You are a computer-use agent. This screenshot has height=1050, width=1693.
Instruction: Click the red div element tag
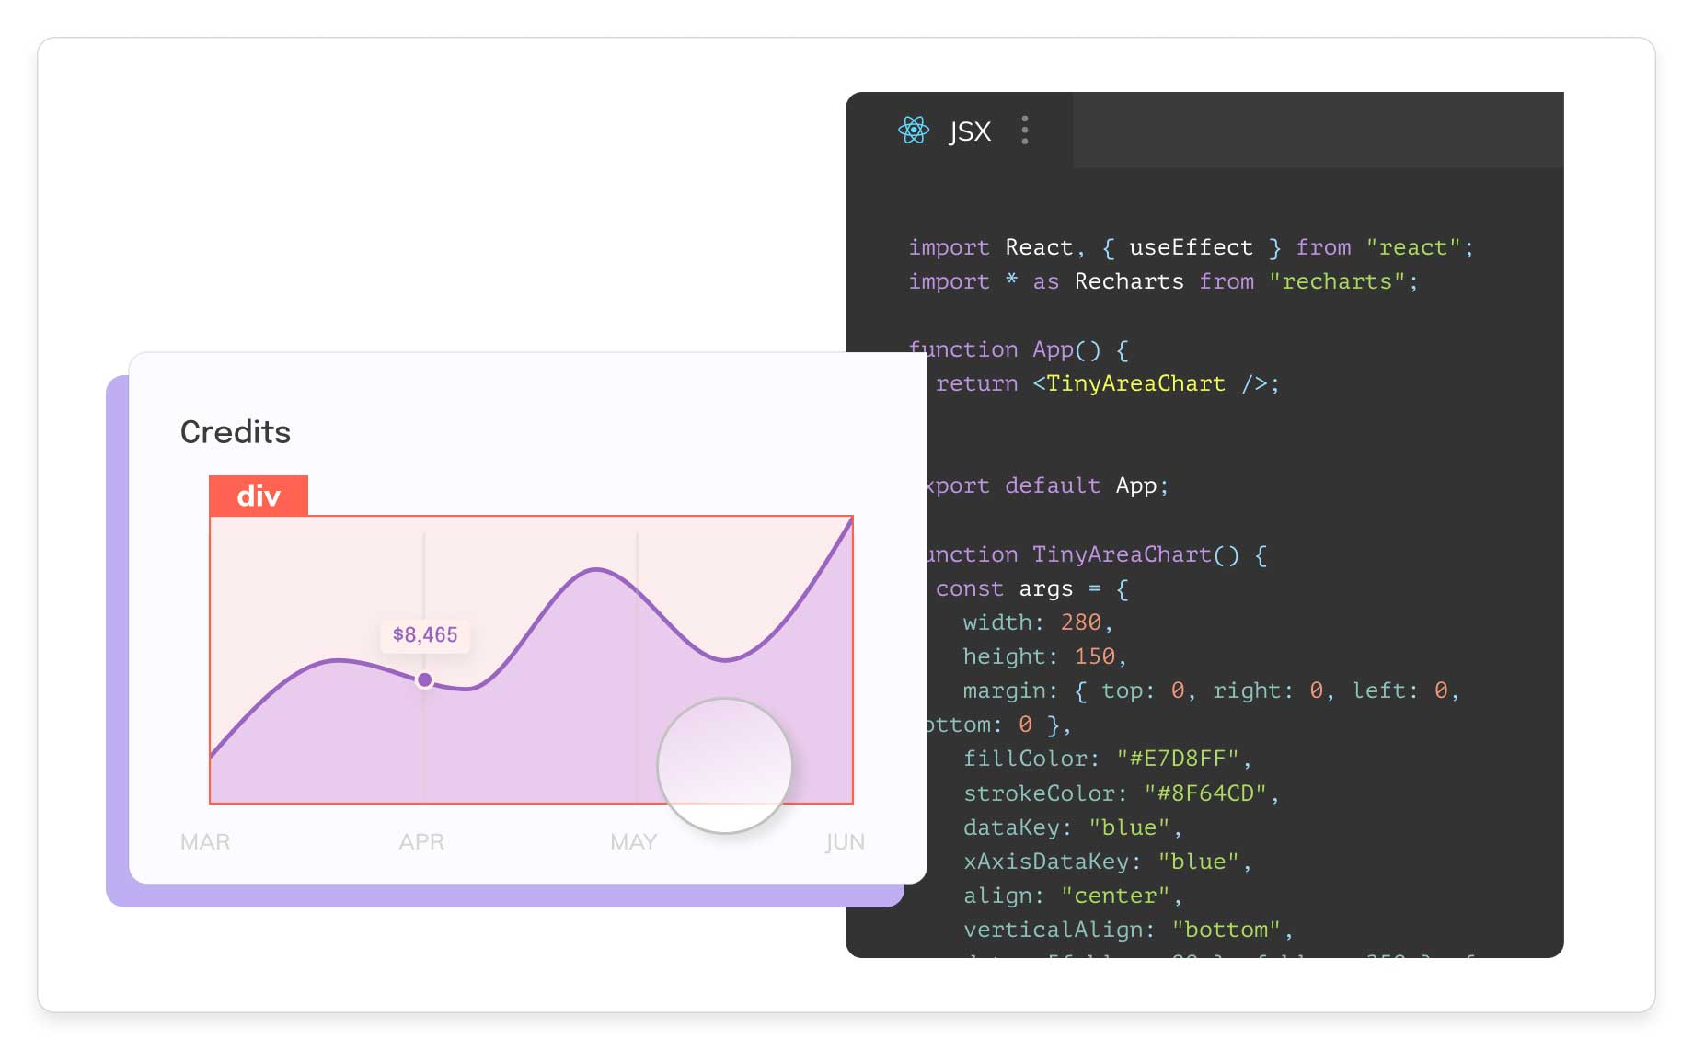point(259,496)
